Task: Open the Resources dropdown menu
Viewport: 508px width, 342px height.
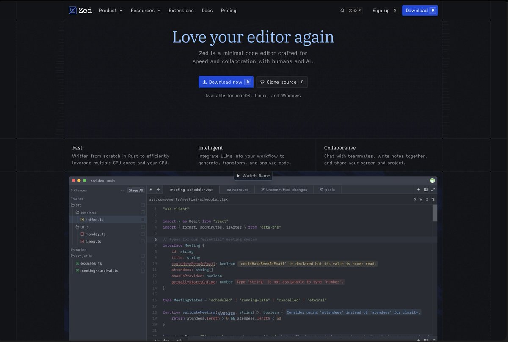Action: click(146, 11)
